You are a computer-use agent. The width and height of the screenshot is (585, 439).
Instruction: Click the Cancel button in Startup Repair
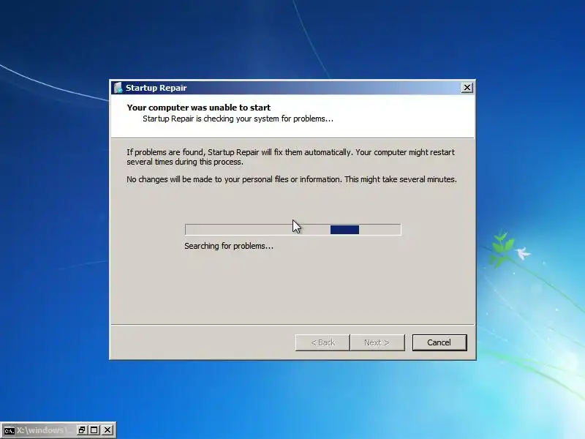(439, 342)
